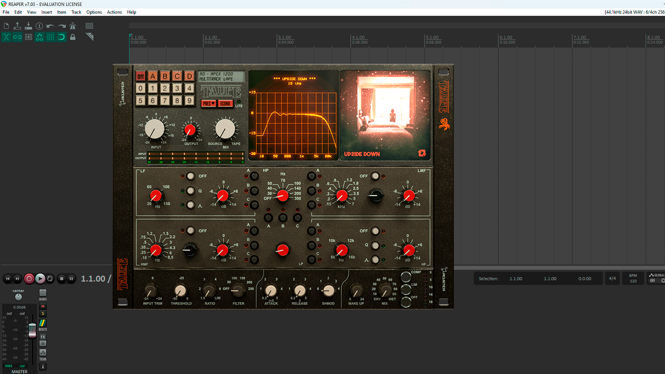Open the Help menu
The height and width of the screenshot is (374, 665).
click(131, 12)
